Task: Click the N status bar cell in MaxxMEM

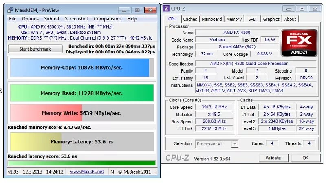Action: point(112,172)
